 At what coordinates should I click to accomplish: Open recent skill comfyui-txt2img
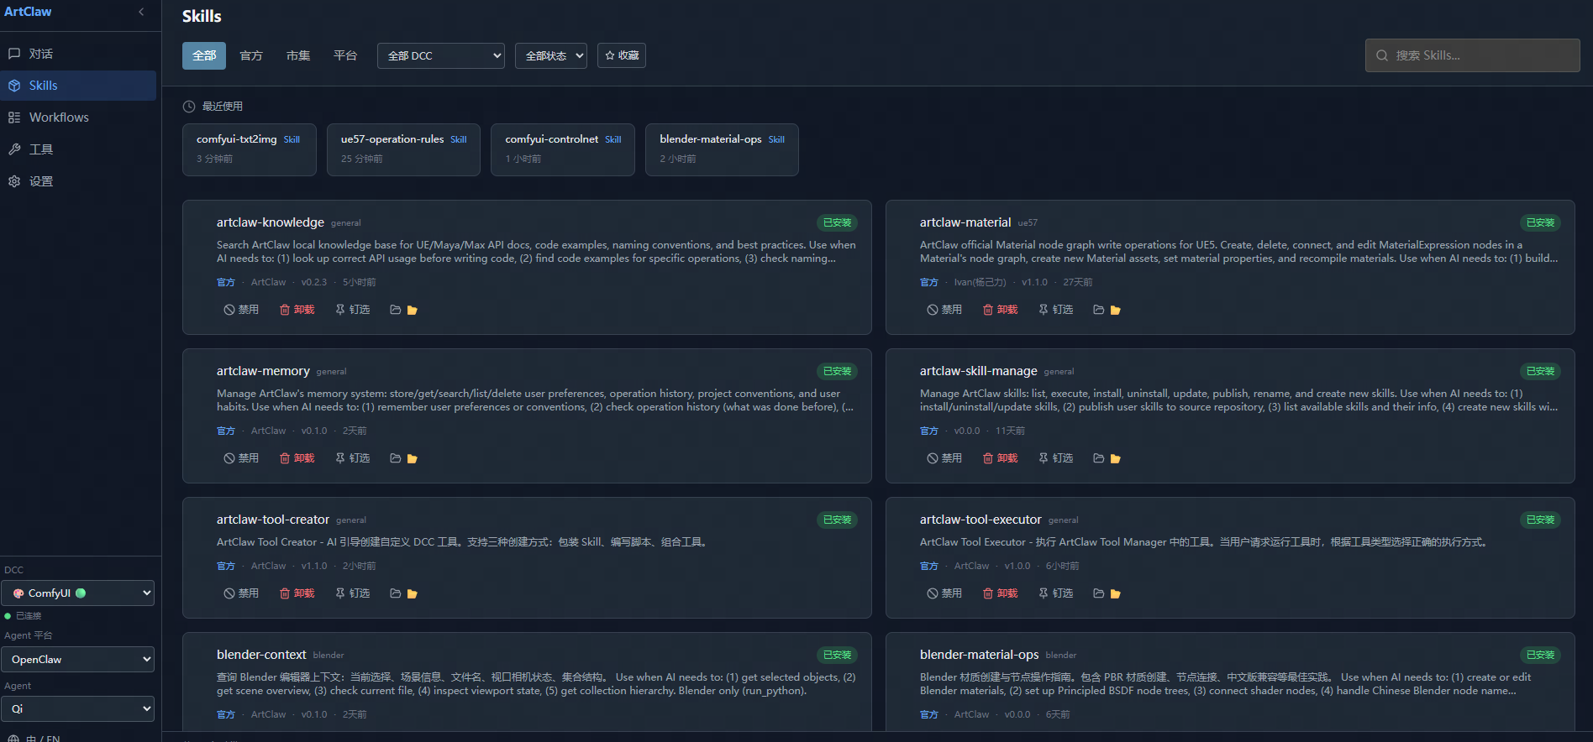pyautogui.click(x=250, y=149)
